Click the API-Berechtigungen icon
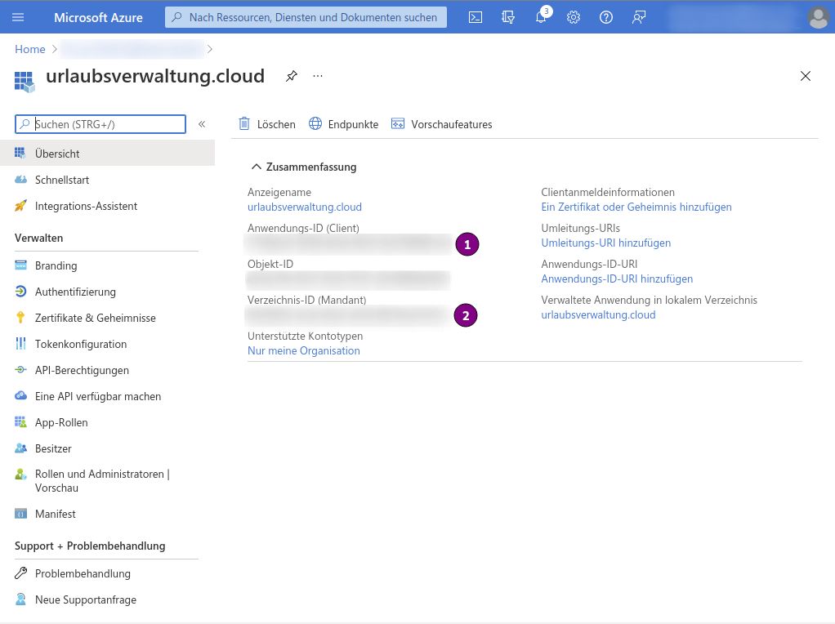The height and width of the screenshot is (624, 835). [20, 369]
